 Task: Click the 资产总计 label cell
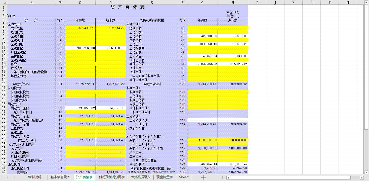click(x=31, y=172)
